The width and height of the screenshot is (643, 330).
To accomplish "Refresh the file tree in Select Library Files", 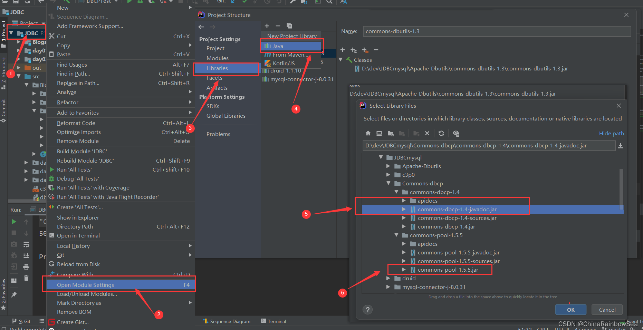I will click(441, 133).
